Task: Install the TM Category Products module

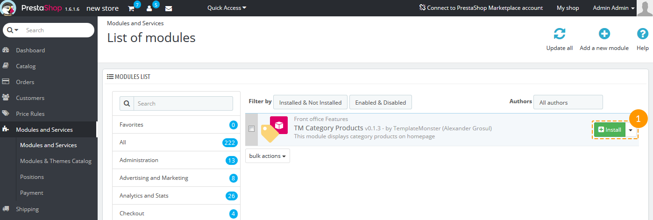Action: 610,130
